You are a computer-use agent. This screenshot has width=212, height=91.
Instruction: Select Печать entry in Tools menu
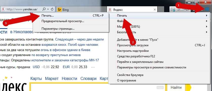click(x=159, y=16)
